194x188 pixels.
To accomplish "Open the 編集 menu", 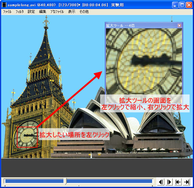I will click(x=43, y=12).
